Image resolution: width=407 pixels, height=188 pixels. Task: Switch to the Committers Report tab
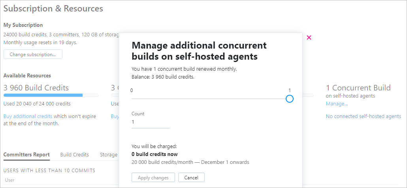click(x=26, y=155)
